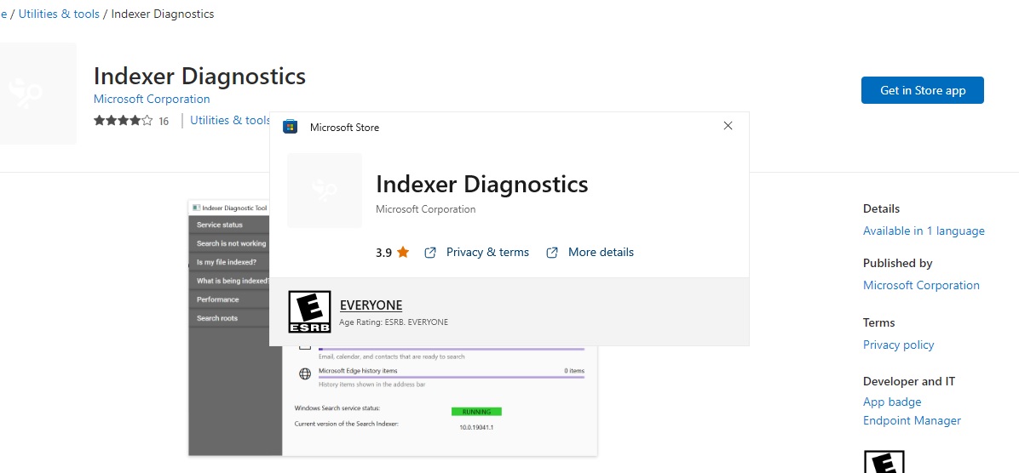This screenshot has height=473, width=1019.
Task: Click the Indexer Diagnostic Tool window title
Action: click(x=234, y=208)
